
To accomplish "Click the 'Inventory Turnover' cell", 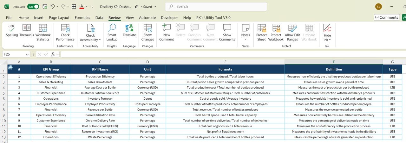I will pyautogui.click(x=100, y=98).
